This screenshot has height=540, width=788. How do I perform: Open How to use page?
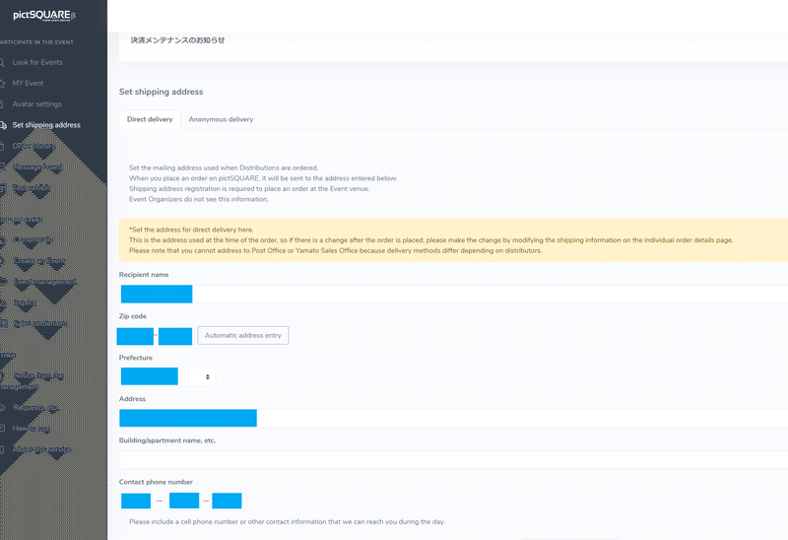(32, 429)
